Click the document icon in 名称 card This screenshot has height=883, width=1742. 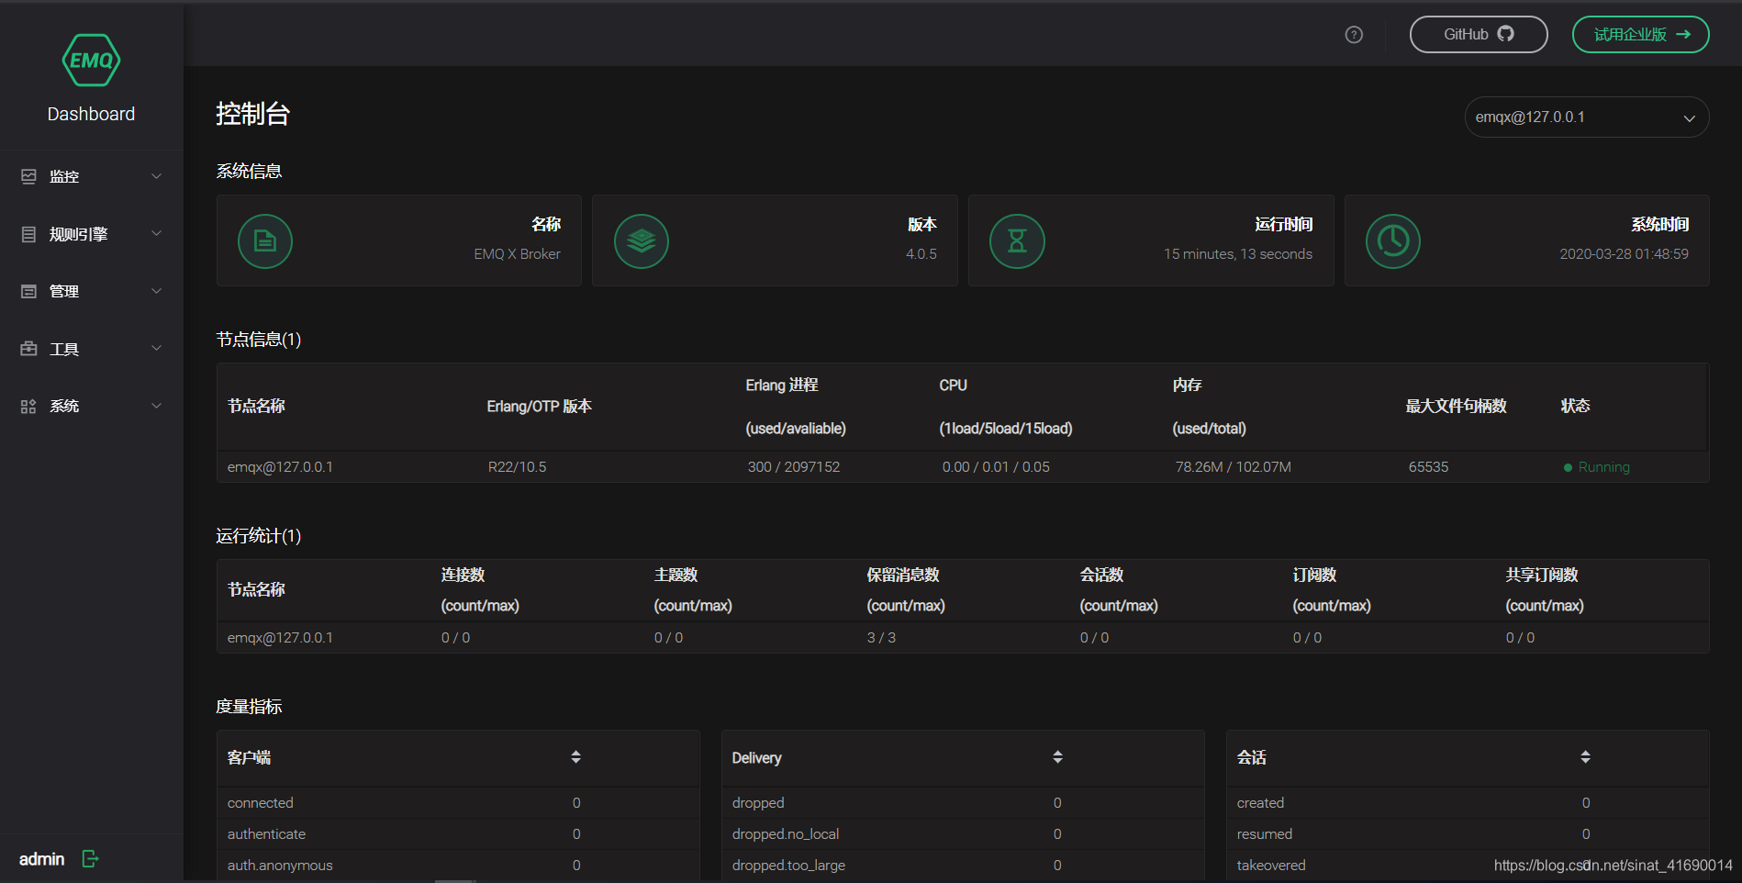click(265, 241)
